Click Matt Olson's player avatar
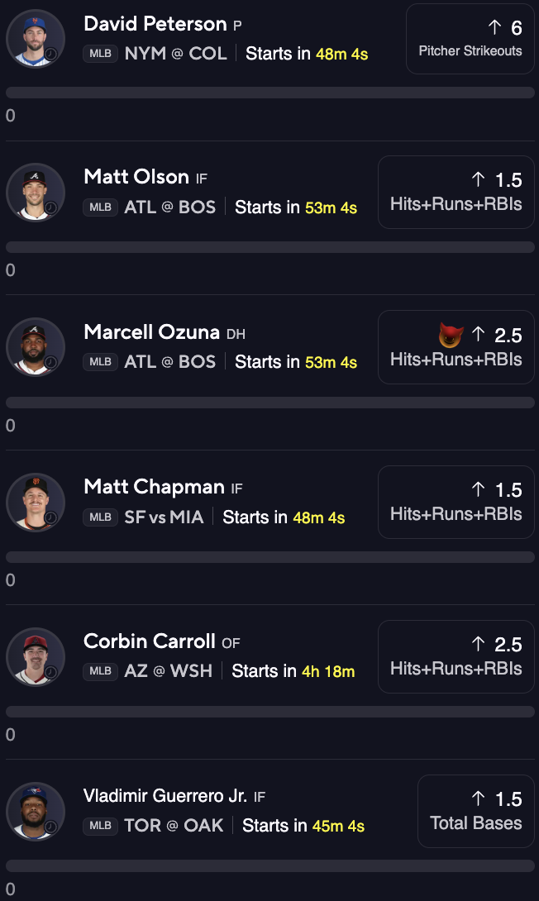Screen dimensions: 539x901 pos(36,192)
